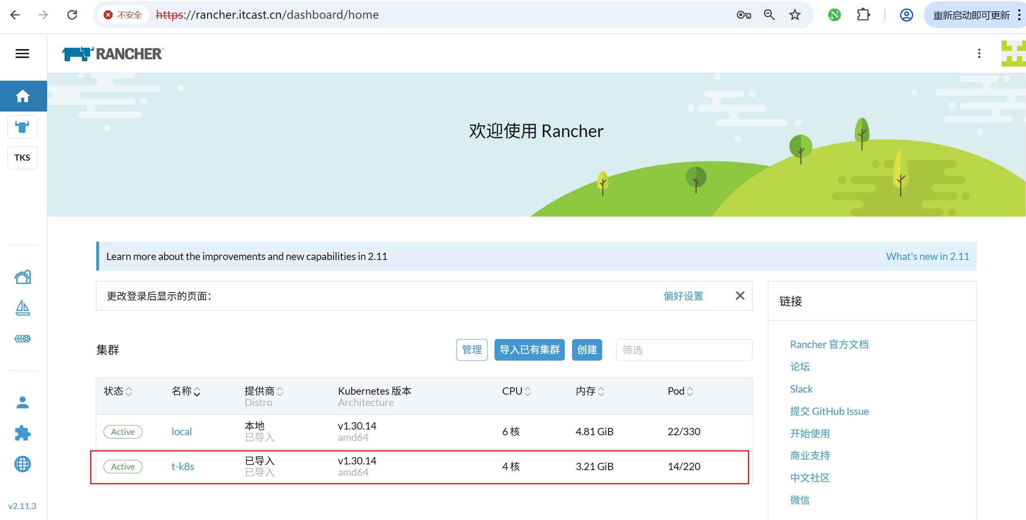Click the 4.81 GiB memory value
The width and height of the screenshot is (1026, 520).
click(x=594, y=432)
